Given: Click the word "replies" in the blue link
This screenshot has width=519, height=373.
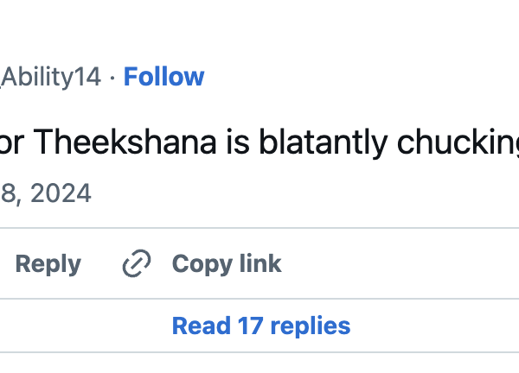Looking at the screenshot, I should 308,326.
